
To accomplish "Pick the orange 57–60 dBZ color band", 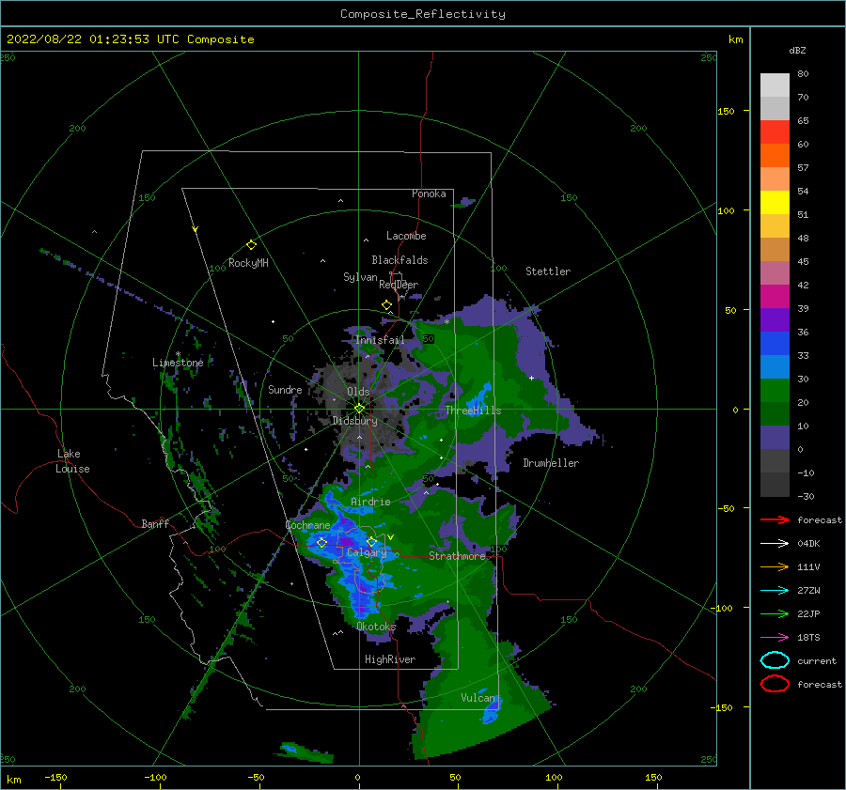I will click(x=775, y=155).
